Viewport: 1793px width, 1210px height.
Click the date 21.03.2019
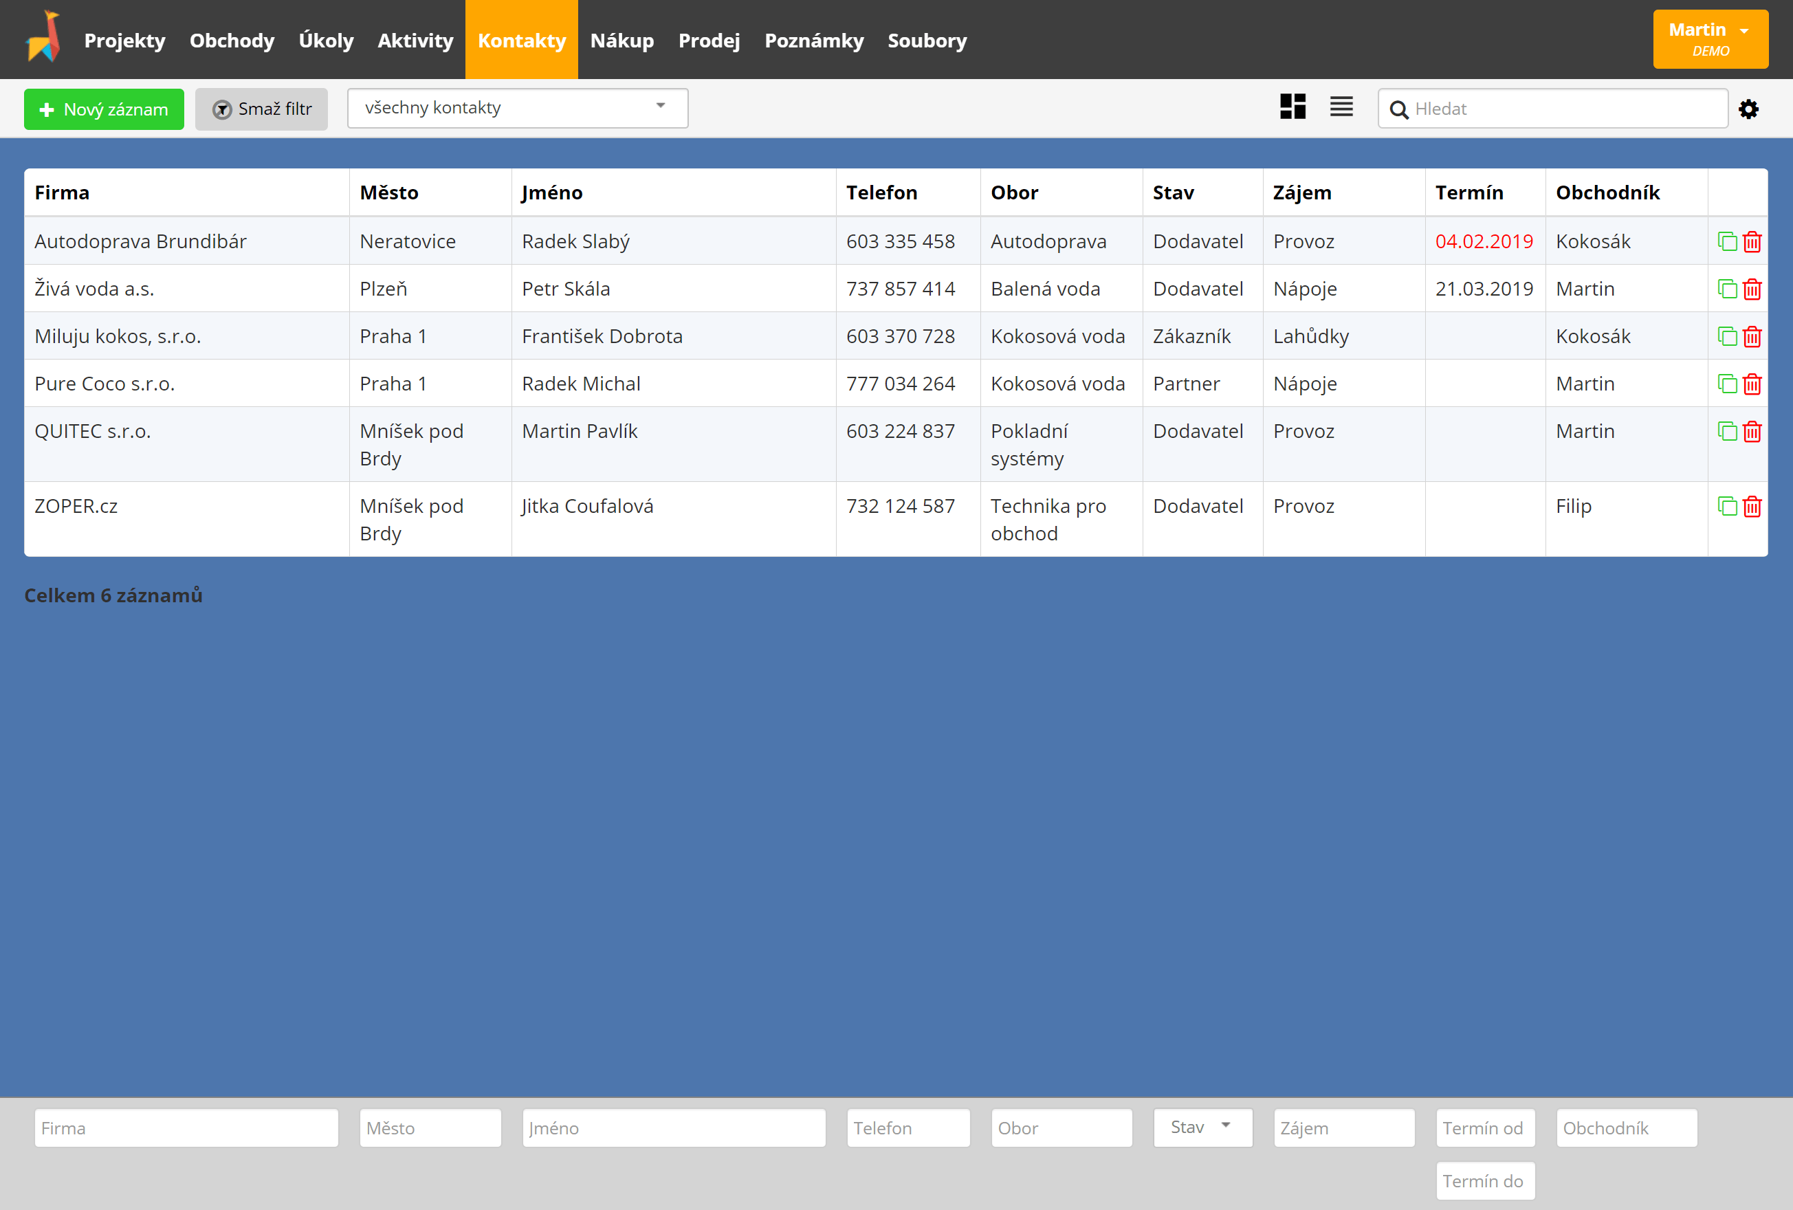coord(1484,289)
